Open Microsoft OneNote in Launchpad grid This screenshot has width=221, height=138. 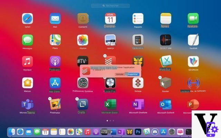[x=138, y=104]
